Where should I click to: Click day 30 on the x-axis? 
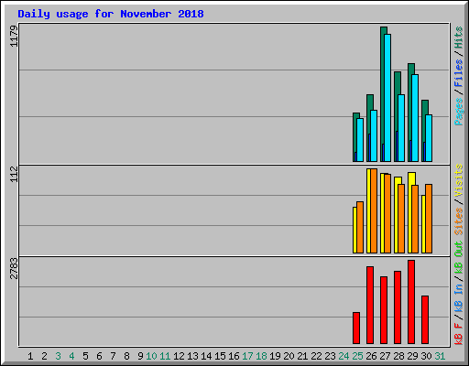click(426, 356)
